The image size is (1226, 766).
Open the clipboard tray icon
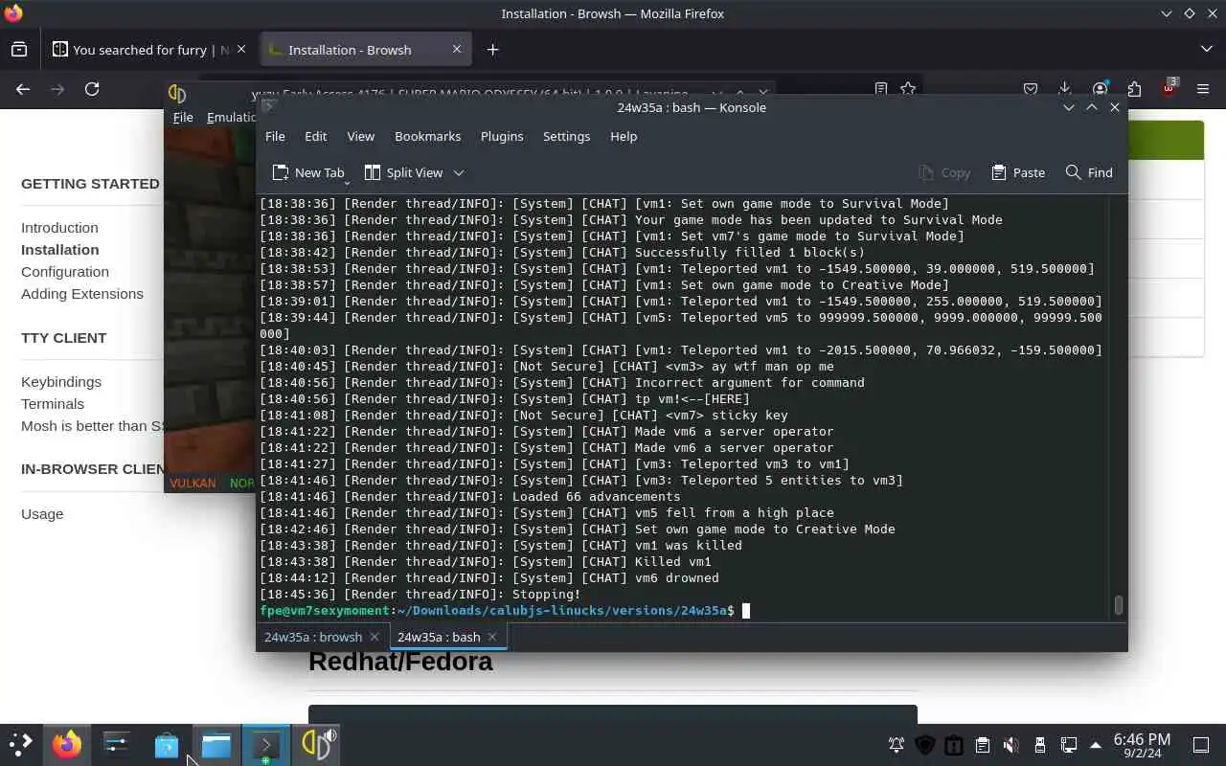(x=983, y=745)
